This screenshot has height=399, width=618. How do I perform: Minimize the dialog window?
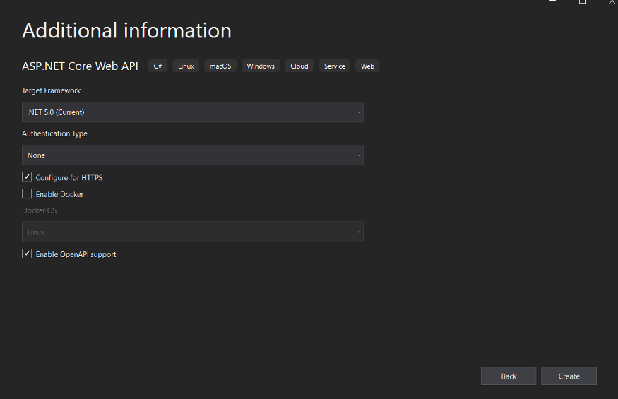point(552,1)
